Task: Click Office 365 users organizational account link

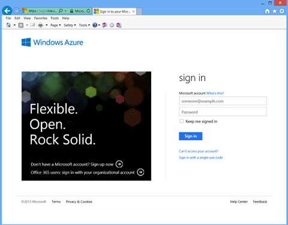Action: click(x=83, y=172)
